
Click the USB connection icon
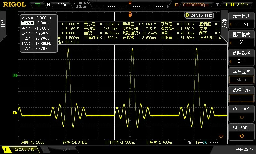(239, 149)
